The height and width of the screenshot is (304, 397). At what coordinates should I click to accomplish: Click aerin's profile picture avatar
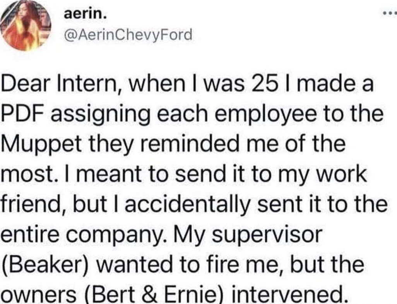pos(26,26)
